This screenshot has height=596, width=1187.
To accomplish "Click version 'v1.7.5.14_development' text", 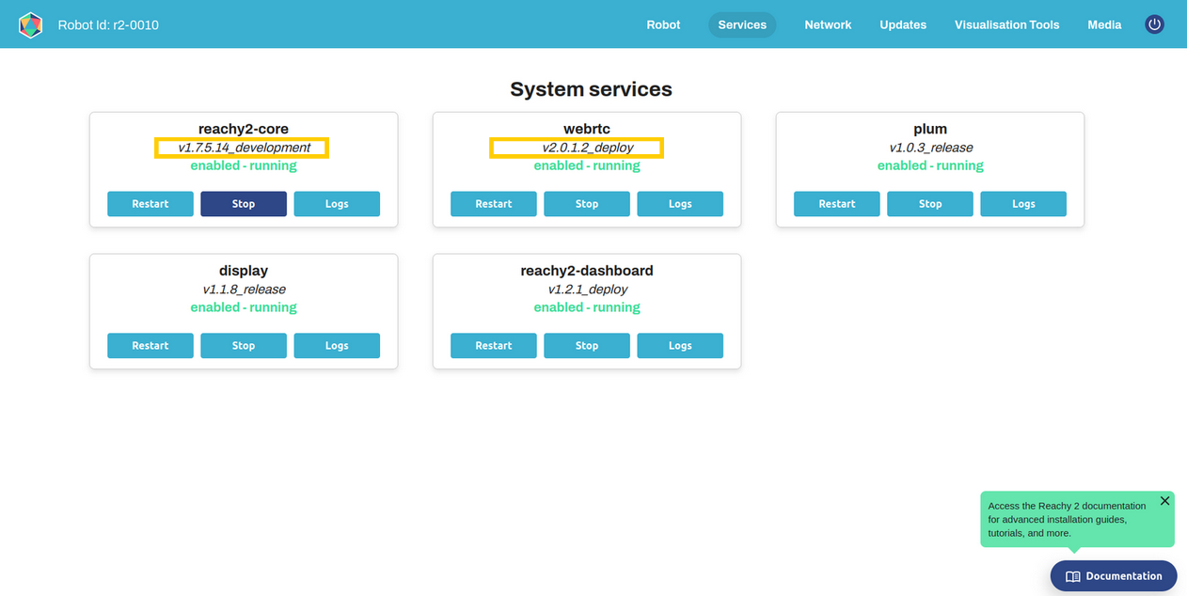I will click(244, 148).
